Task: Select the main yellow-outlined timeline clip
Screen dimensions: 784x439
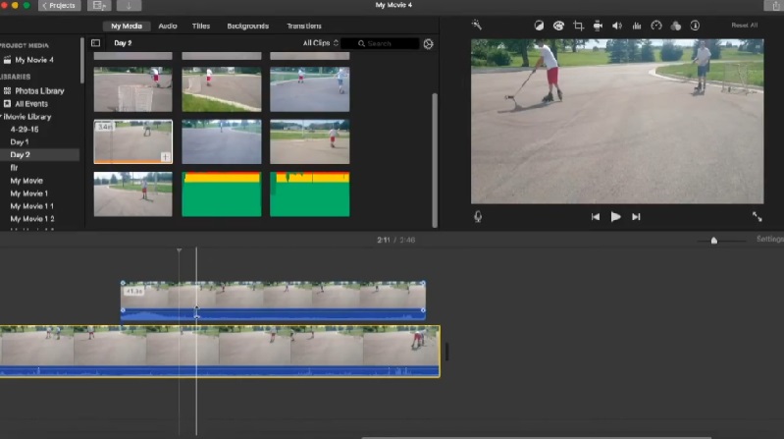Action: 220,351
